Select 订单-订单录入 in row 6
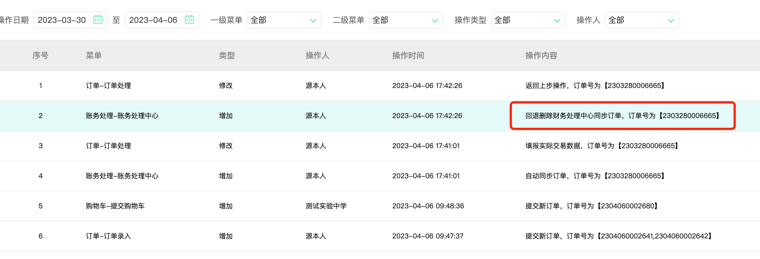760x259 pixels. click(x=109, y=236)
